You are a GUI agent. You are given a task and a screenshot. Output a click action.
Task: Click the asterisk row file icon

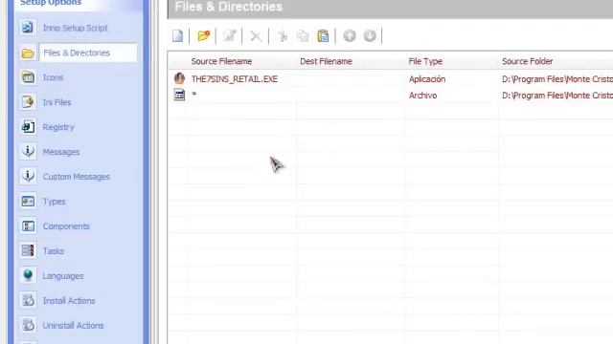pos(179,95)
